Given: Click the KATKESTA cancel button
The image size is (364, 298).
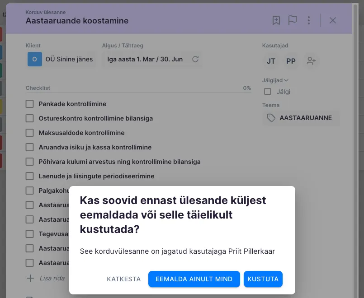Looking at the screenshot, I should tap(123, 279).
